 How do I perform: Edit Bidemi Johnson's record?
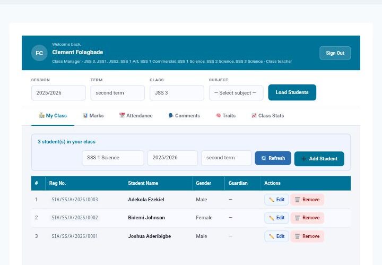click(x=276, y=218)
